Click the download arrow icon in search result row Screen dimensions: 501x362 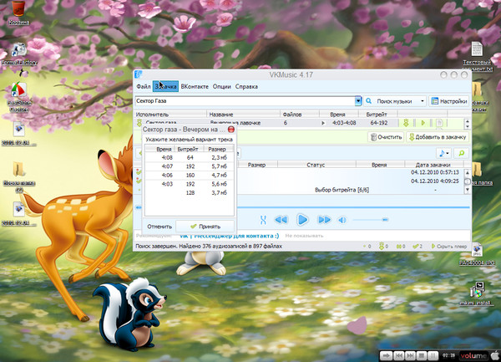(406, 123)
